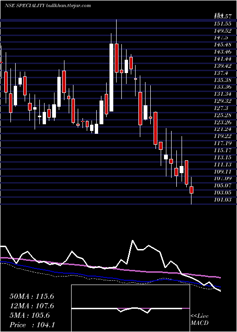The height and width of the screenshot is (332, 237).
Task: Click the 123.26 price axis label
Action: (222, 122)
